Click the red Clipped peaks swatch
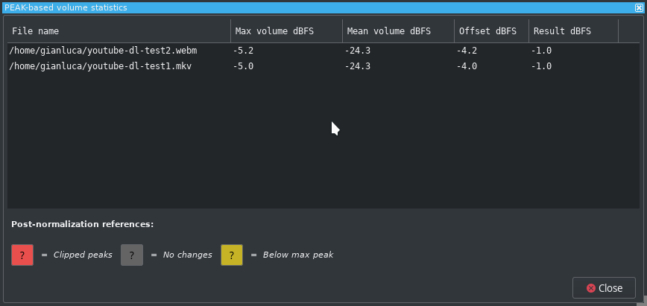Viewport: 647px width, 306px height. click(22, 255)
